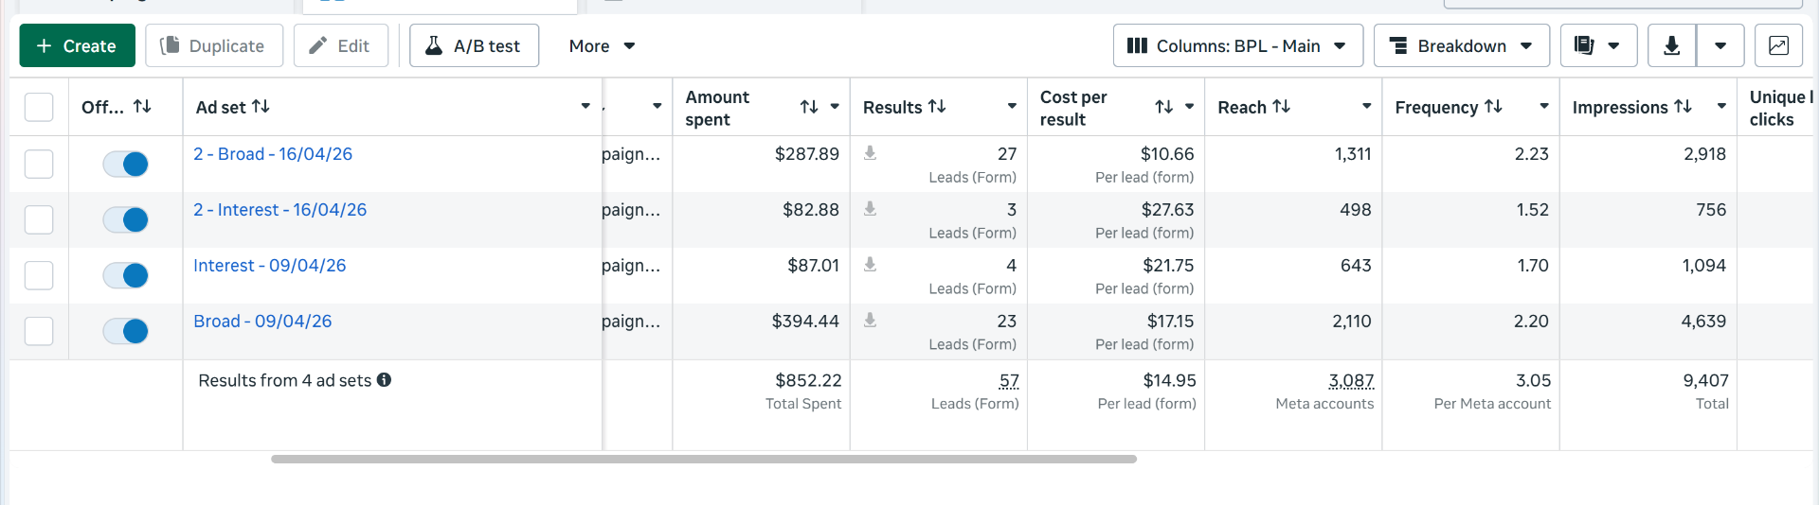Open ad set Broad - 09/04/26

click(262, 322)
